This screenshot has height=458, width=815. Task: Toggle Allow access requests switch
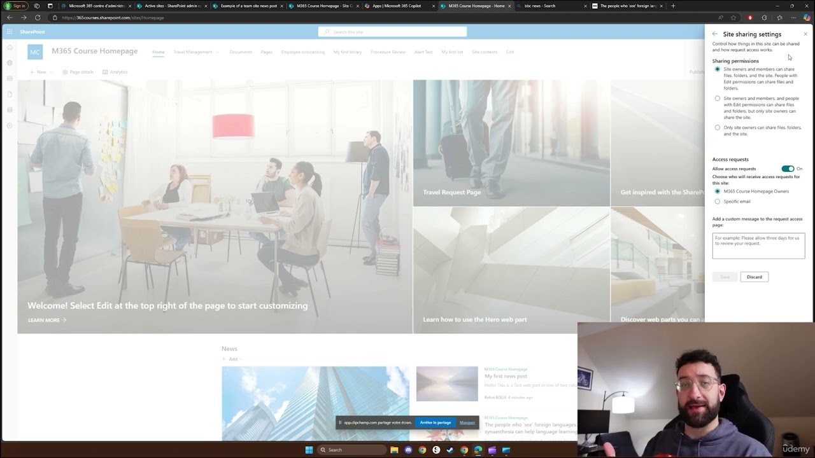click(x=788, y=169)
